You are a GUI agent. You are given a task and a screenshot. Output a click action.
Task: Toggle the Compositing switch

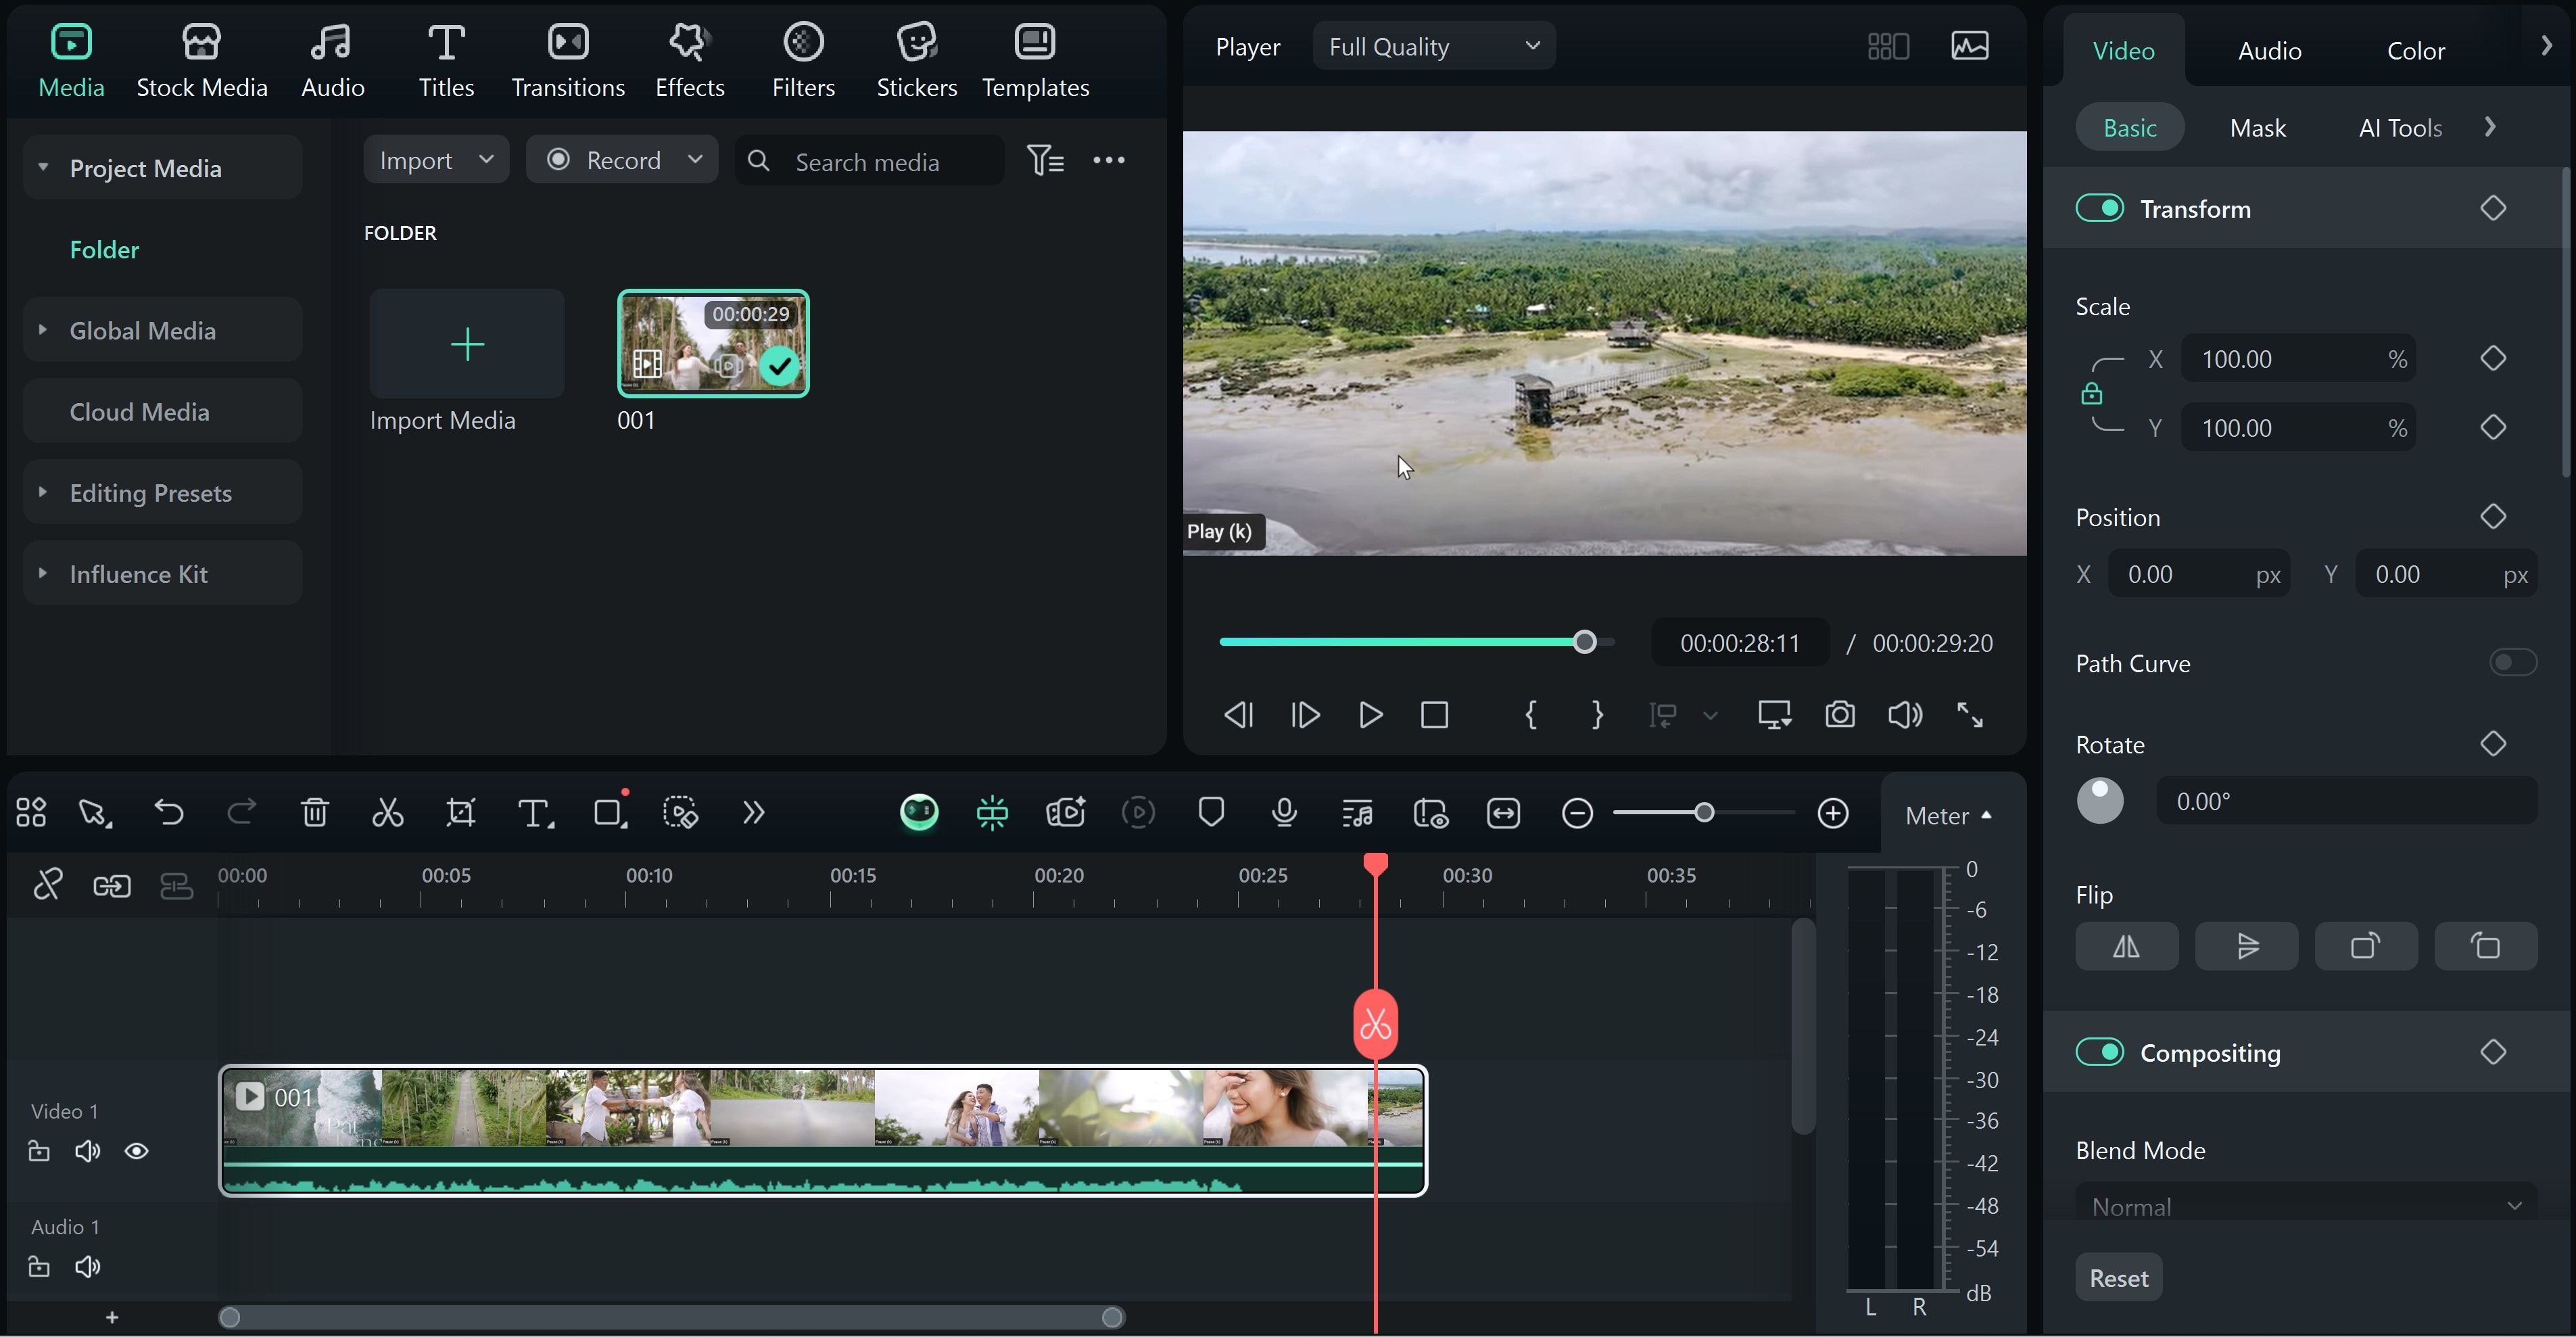coord(2099,1052)
